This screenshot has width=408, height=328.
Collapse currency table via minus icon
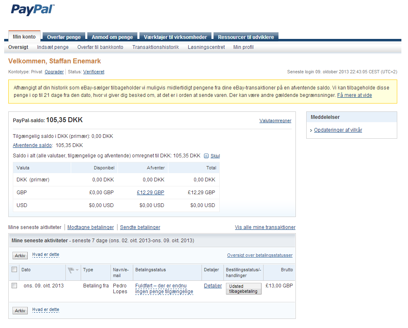(x=206, y=156)
